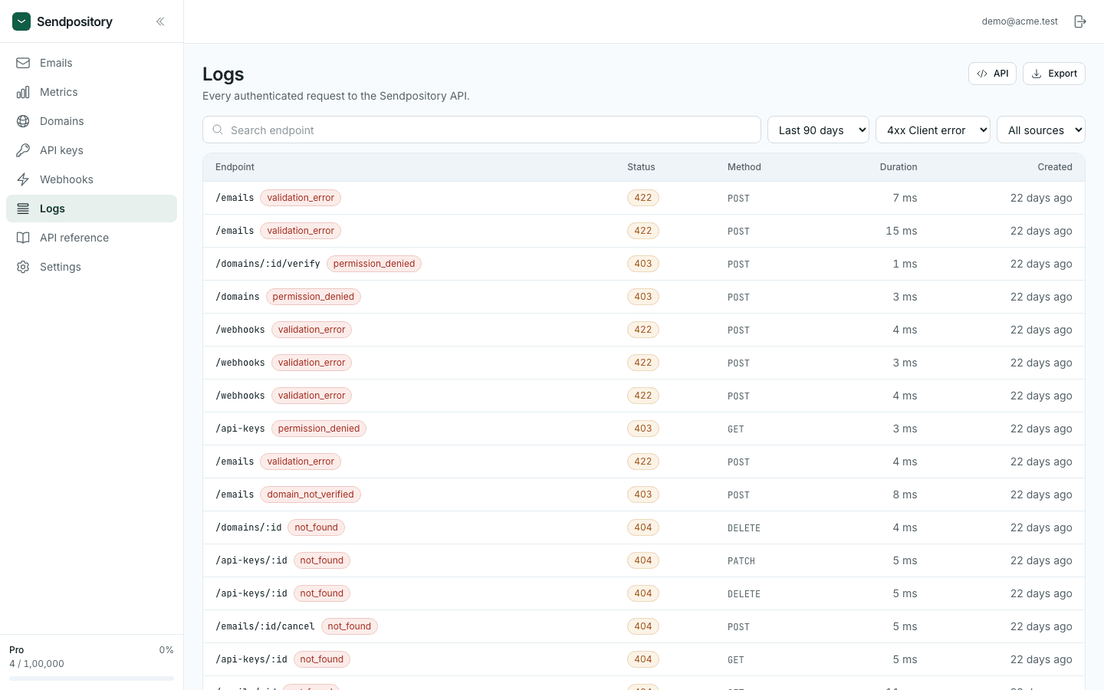Focus the Search endpoint field
The image size is (1104, 690).
coord(481,130)
